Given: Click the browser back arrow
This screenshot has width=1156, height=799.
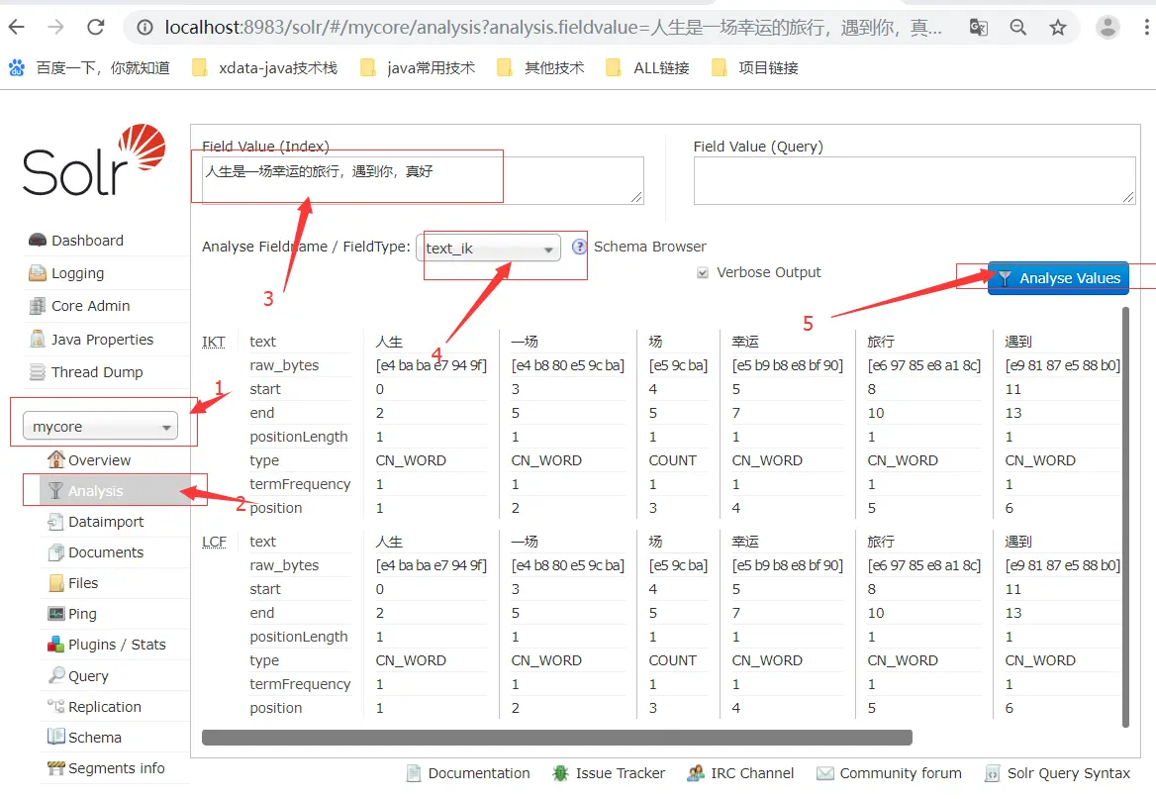Looking at the screenshot, I should coord(16,28).
